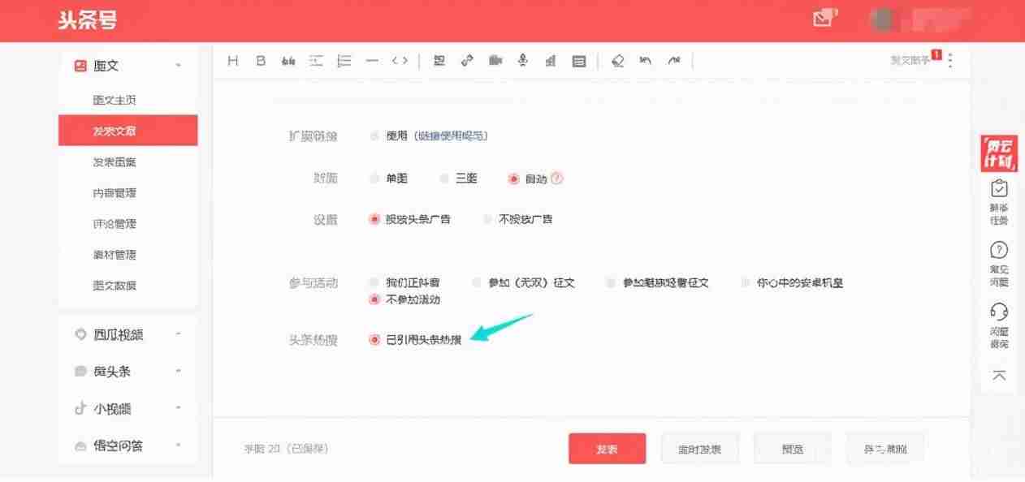Open the mail notification icon in header

tap(823, 19)
